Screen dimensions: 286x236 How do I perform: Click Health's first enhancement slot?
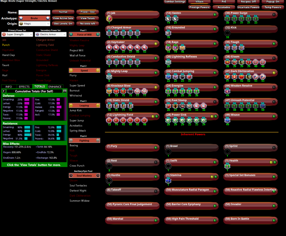(227, 166)
